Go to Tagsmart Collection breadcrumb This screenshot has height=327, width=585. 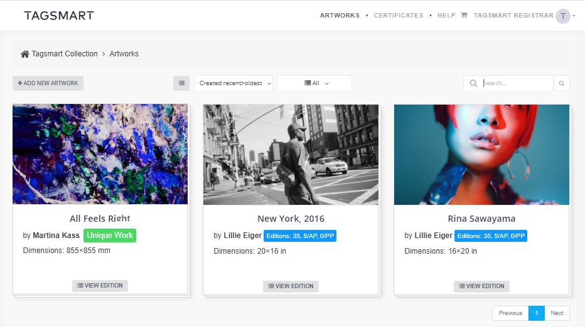pos(65,54)
